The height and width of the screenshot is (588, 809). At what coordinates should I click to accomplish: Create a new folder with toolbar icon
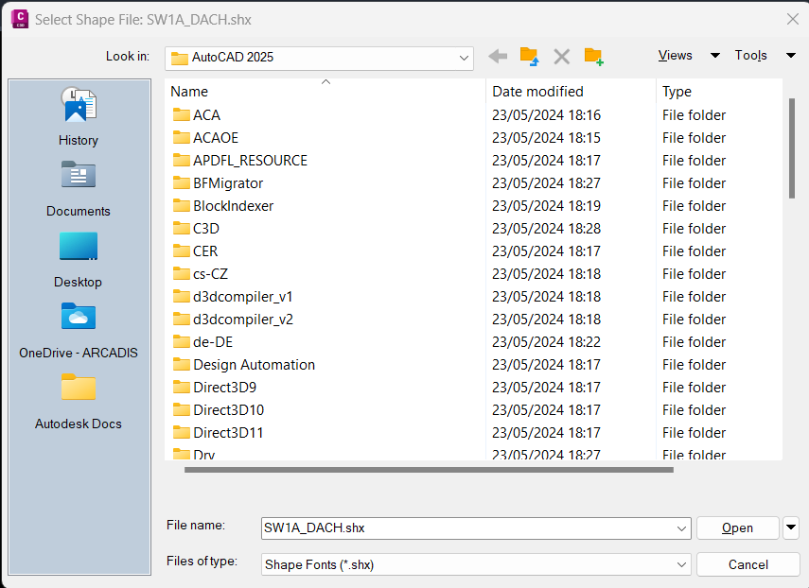click(x=593, y=56)
